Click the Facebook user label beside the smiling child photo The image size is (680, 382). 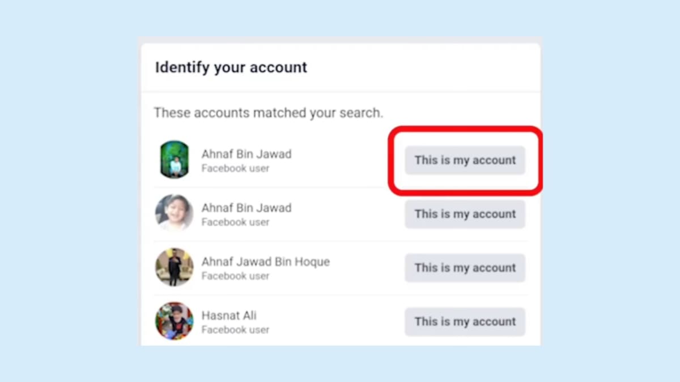235,222
